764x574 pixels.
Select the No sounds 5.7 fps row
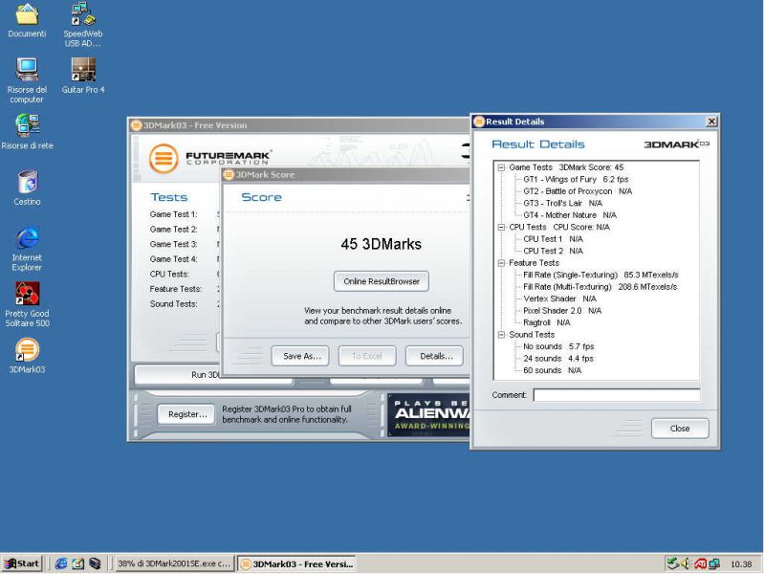coord(558,346)
